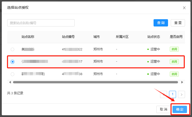Screen dimensions: 192x117
Task: Click the 搜索站点名称/编号 search field
Action: [41, 23]
